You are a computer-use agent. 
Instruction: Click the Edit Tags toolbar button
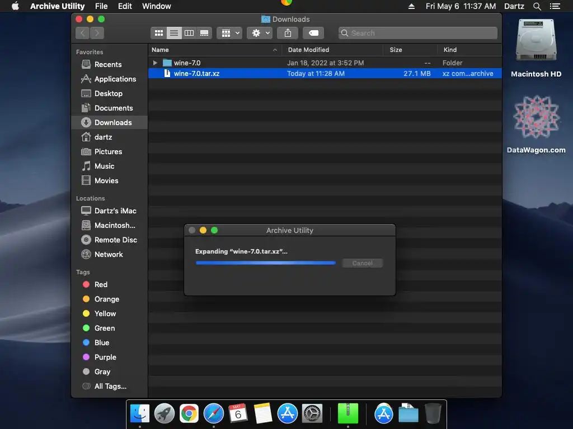point(313,33)
